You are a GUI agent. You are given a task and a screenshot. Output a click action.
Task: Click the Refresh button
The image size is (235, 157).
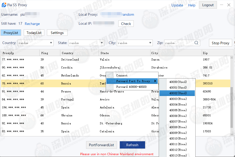pos(132,145)
